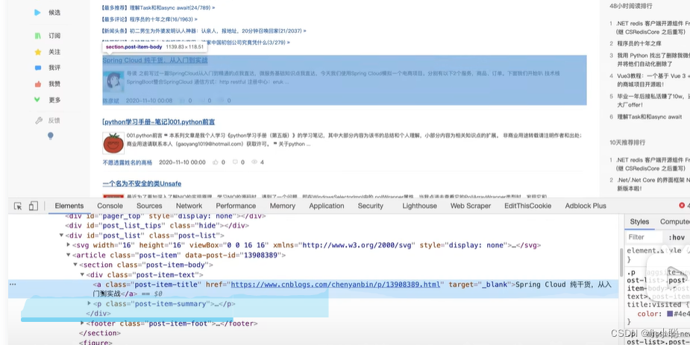Screen dimensions: 690x345
Task: Click the 关注 star icon
Action: pos(38,52)
